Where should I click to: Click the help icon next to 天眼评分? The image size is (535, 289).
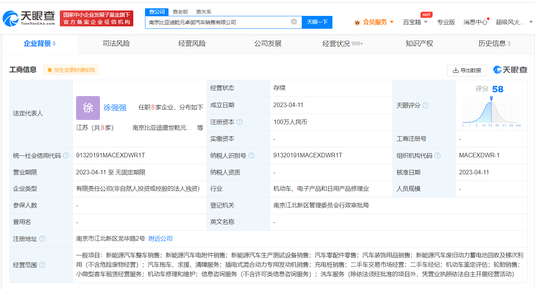pyautogui.click(x=426, y=106)
